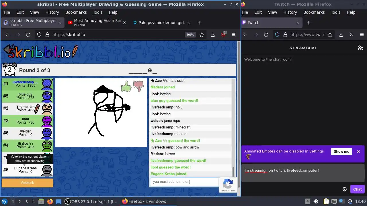Change the 90% zoom level indicator
Image resolution: width=367 pixels, height=206 pixels.
pos(190,35)
